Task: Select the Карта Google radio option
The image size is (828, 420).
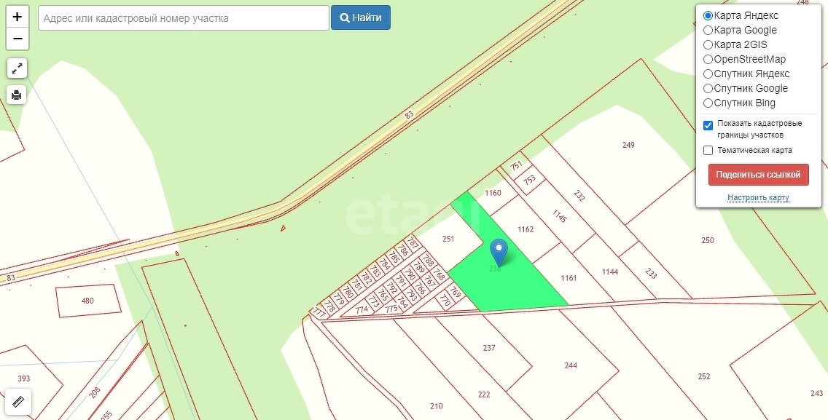Action: tap(708, 30)
